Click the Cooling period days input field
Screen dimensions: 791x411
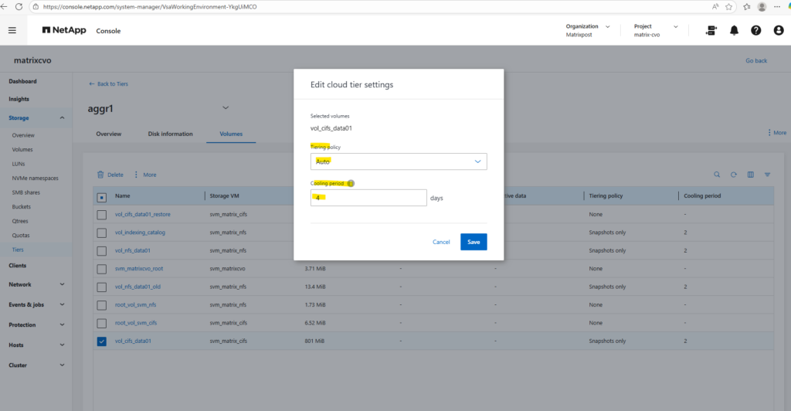click(x=368, y=198)
